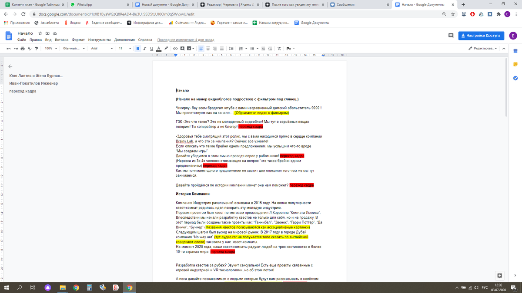Click the bulleted list icon
This screenshot has height=293, width=522.
click(252, 48)
